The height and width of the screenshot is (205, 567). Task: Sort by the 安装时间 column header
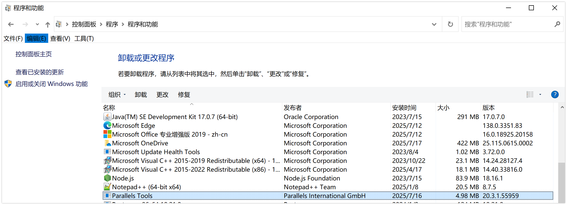coord(413,108)
